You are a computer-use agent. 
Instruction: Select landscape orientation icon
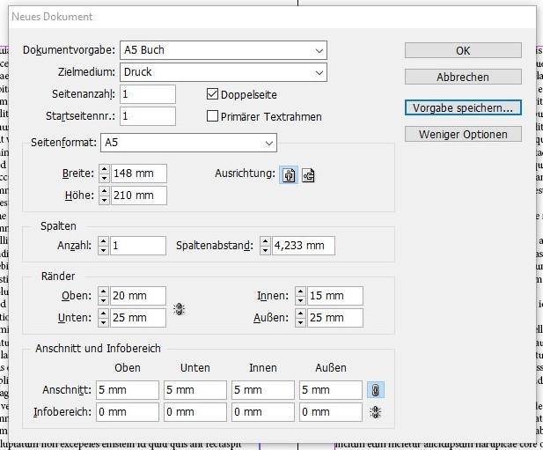point(308,175)
